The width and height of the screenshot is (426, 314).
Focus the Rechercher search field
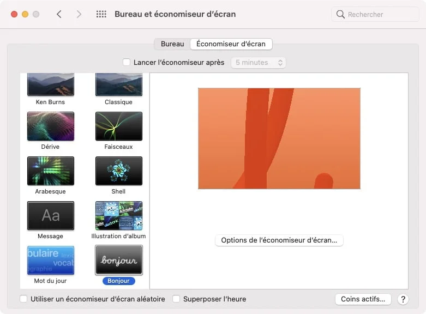point(375,14)
